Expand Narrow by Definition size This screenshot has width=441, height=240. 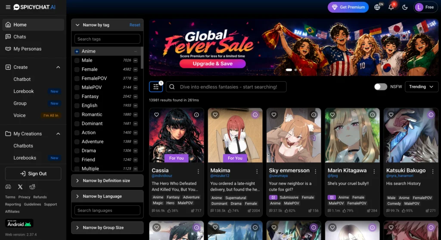pos(107,181)
